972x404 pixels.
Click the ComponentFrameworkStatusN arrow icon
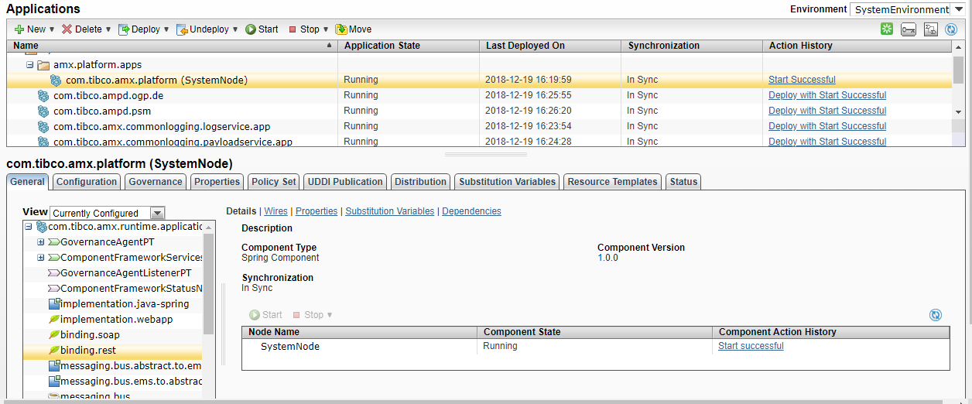[x=54, y=289]
